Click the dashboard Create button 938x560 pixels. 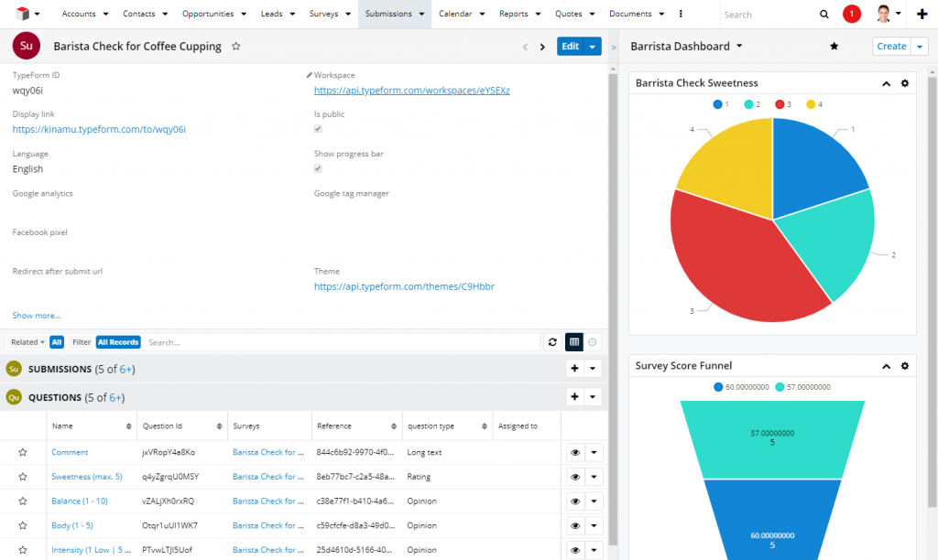891,47
